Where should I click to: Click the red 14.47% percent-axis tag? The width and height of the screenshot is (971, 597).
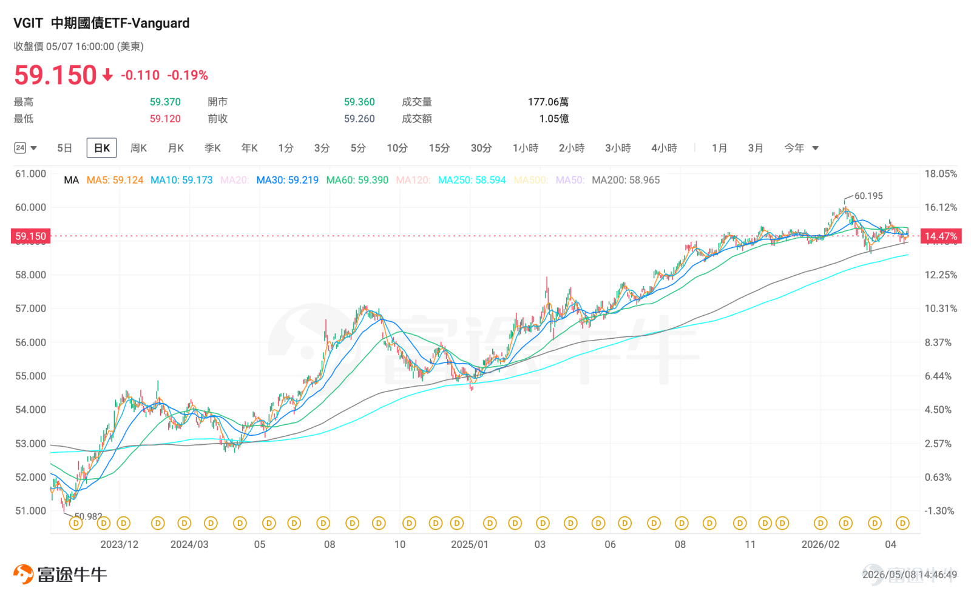point(941,236)
